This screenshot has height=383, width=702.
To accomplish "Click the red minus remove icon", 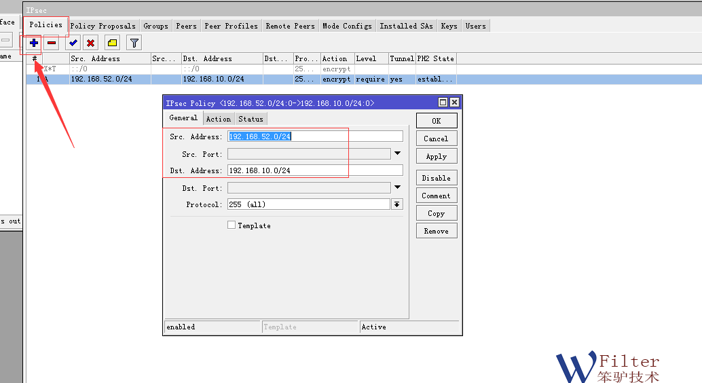I will (52, 43).
